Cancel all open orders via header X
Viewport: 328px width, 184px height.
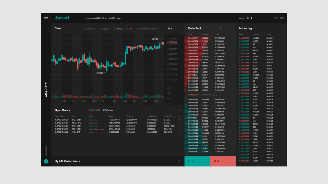click(x=179, y=116)
